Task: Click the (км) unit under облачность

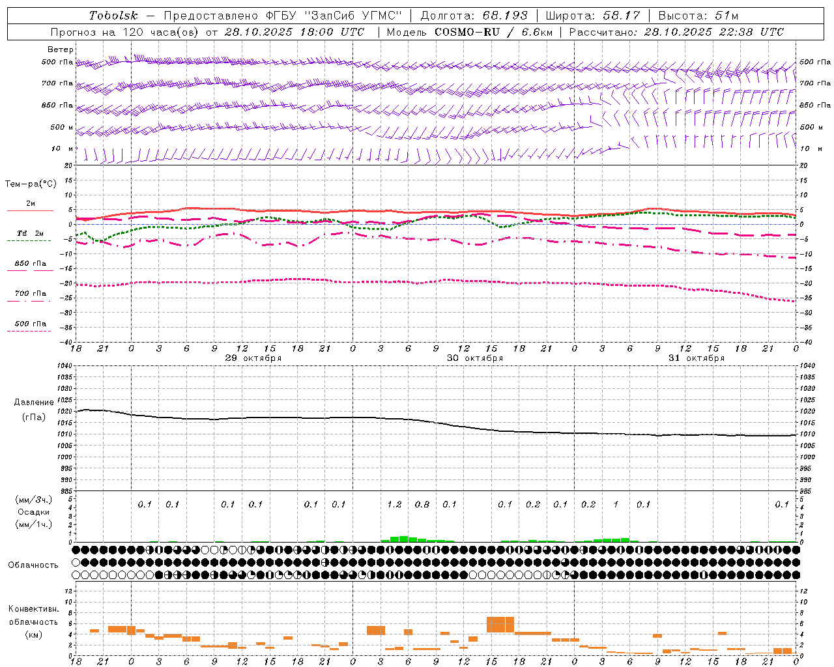Action: pyautogui.click(x=34, y=634)
